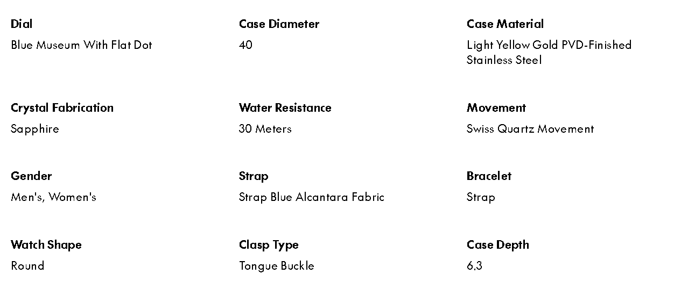Click the case diameter value 40

coord(245,45)
